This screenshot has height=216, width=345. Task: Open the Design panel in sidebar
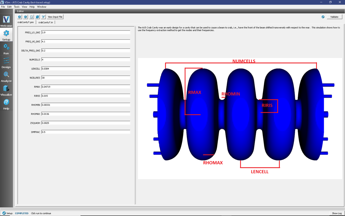tap(6, 63)
